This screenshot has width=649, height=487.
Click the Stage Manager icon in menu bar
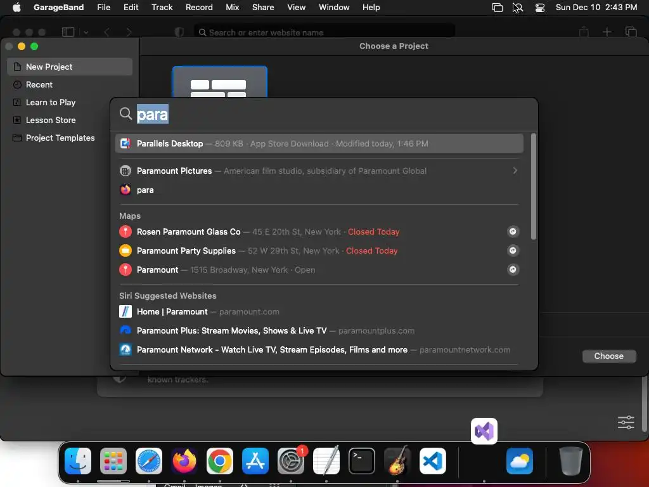[x=497, y=8]
